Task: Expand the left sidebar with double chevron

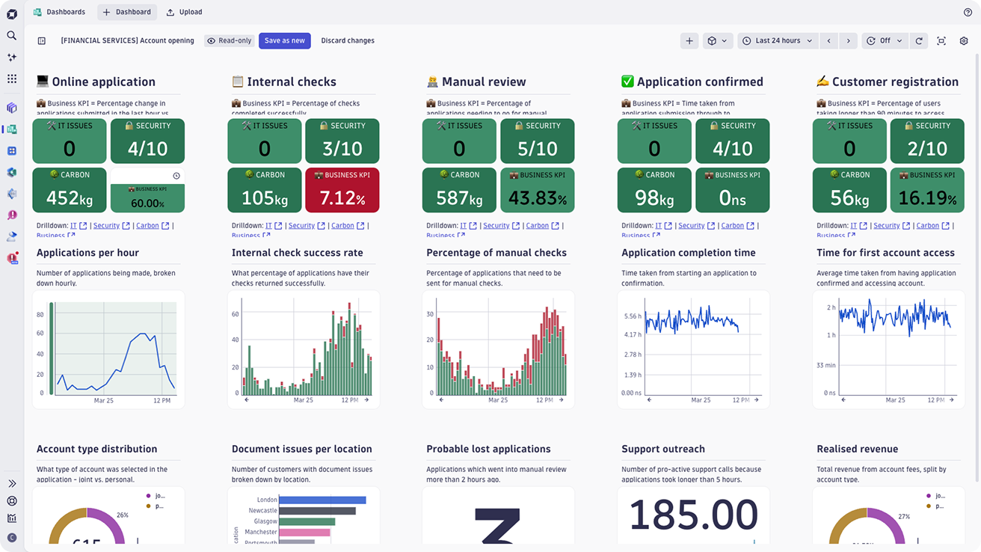Action: point(11,484)
